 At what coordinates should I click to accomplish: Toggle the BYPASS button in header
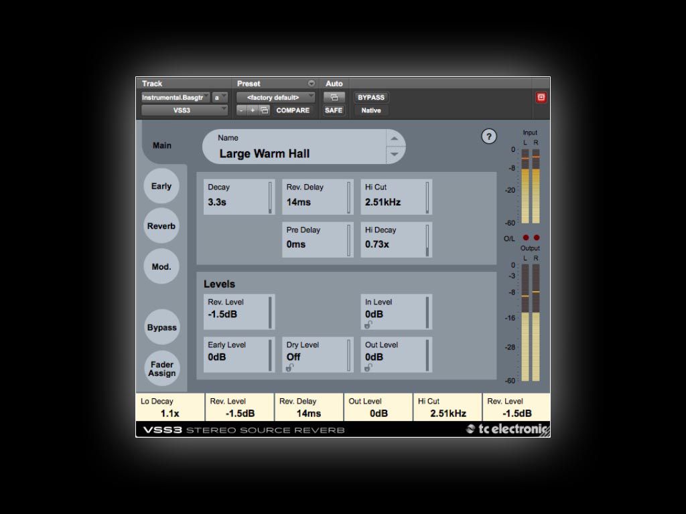371,98
